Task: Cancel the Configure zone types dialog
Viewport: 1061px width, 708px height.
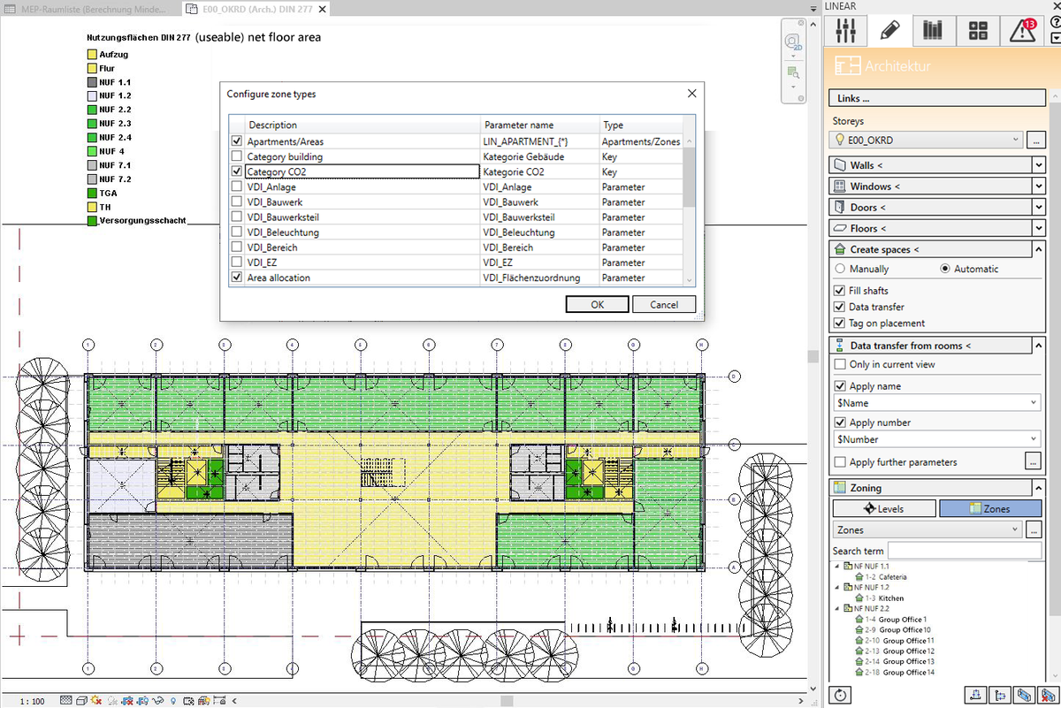Action: pos(663,303)
